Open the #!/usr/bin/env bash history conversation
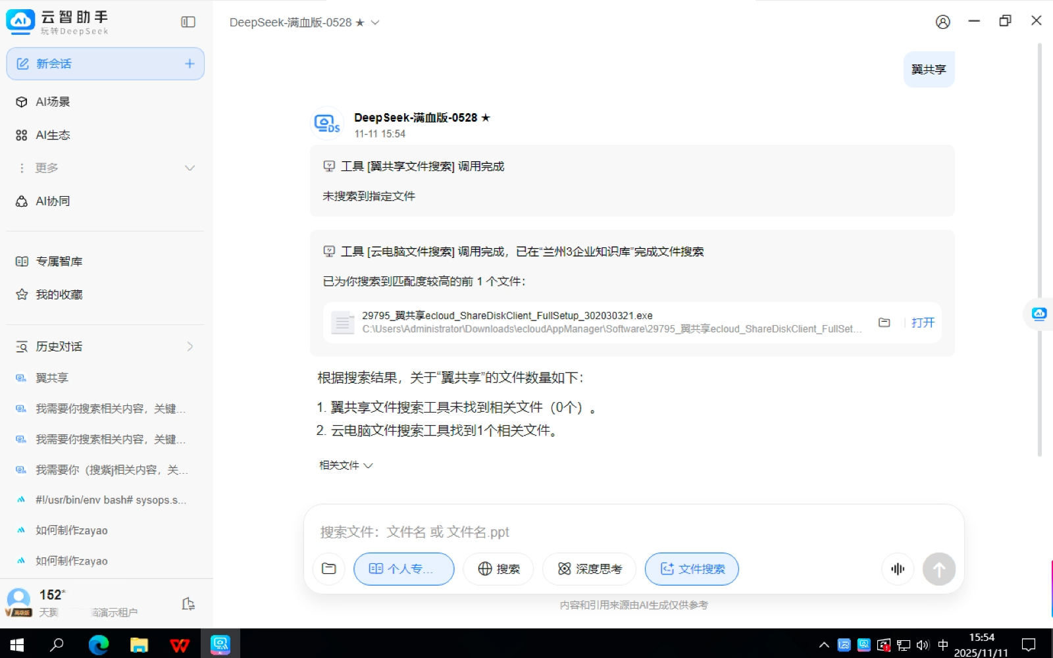The image size is (1053, 658). [105, 500]
